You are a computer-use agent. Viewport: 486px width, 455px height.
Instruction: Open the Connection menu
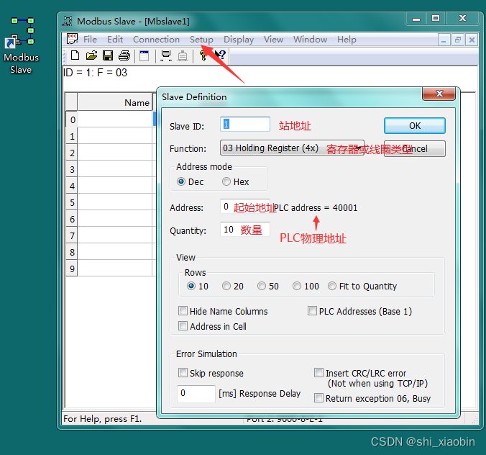(x=156, y=40)
